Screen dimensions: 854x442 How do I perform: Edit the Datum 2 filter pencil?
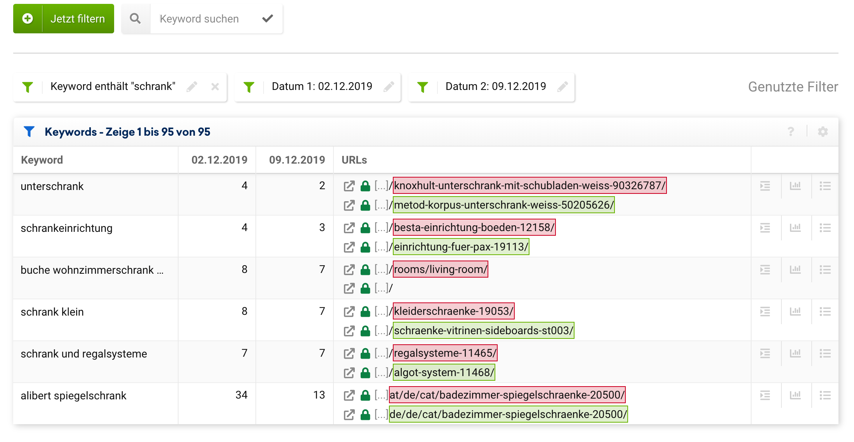click(562, 86)
